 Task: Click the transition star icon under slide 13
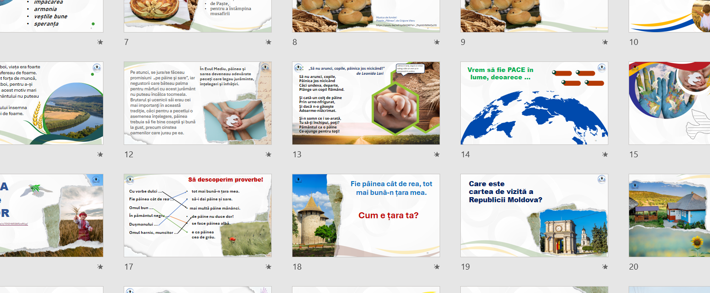coord(437,155)
